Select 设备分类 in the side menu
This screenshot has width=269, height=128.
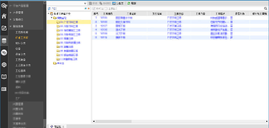click(21, 54)
